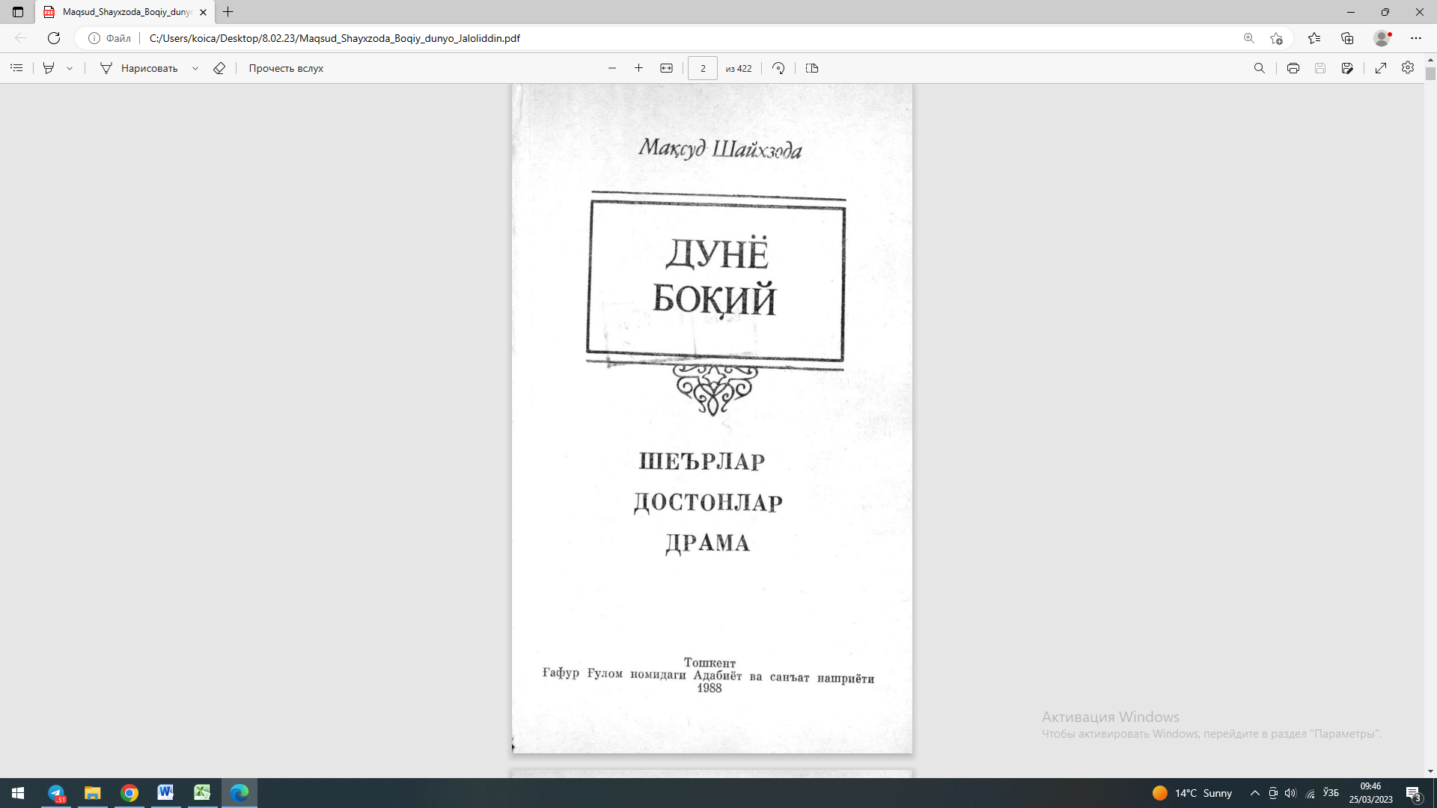Open Google Chrome from the taskbar

(129, 793)
